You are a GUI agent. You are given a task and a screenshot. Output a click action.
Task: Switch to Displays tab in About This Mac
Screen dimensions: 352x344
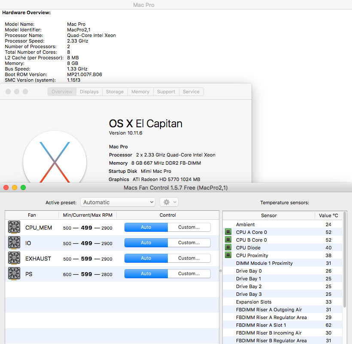tap(89, 92)
